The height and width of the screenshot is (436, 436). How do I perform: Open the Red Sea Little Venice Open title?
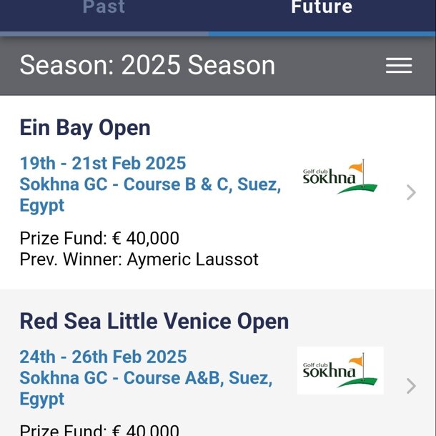pos(154,321)
